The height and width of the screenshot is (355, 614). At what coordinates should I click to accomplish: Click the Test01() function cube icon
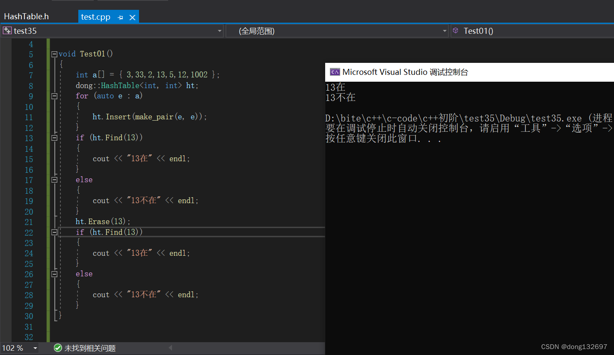[456, 30]
